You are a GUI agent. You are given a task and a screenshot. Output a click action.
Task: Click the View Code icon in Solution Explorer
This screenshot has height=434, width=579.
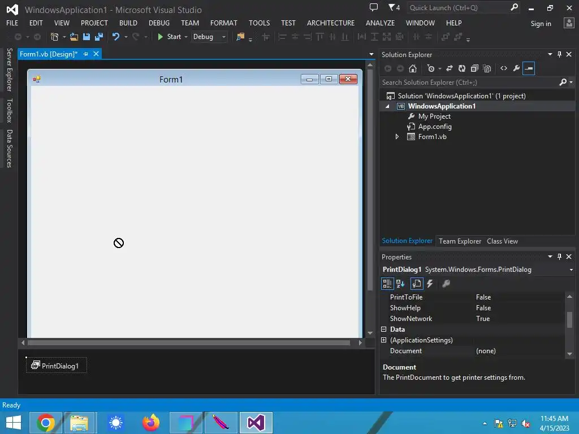click(x=504, y=68)
